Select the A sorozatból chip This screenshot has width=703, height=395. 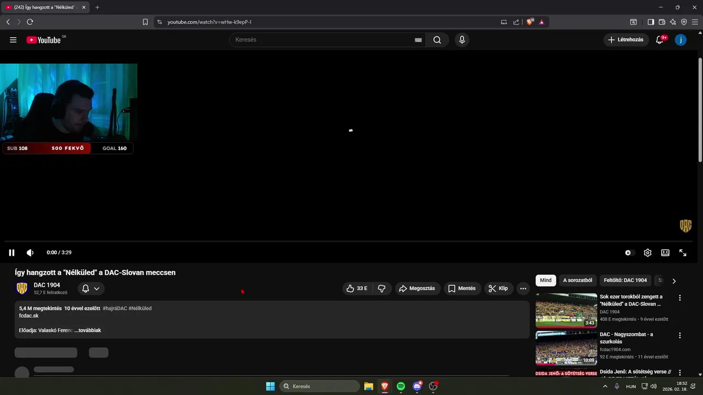click(578, 280)
